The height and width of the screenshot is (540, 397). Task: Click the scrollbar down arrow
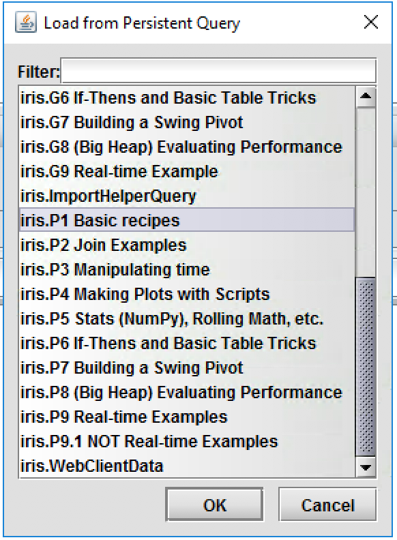(366, 467)
